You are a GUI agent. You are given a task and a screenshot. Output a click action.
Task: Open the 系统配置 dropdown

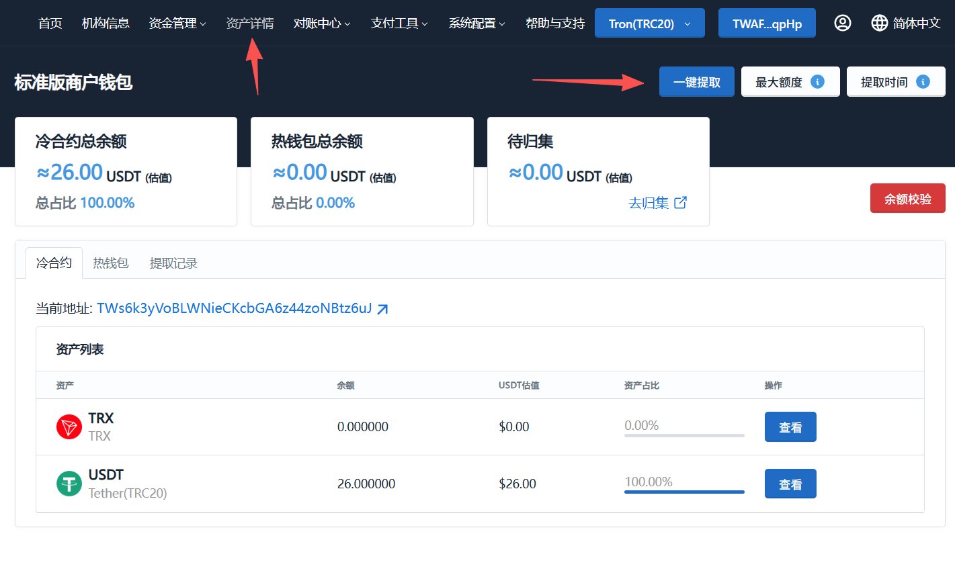(476, 22)
